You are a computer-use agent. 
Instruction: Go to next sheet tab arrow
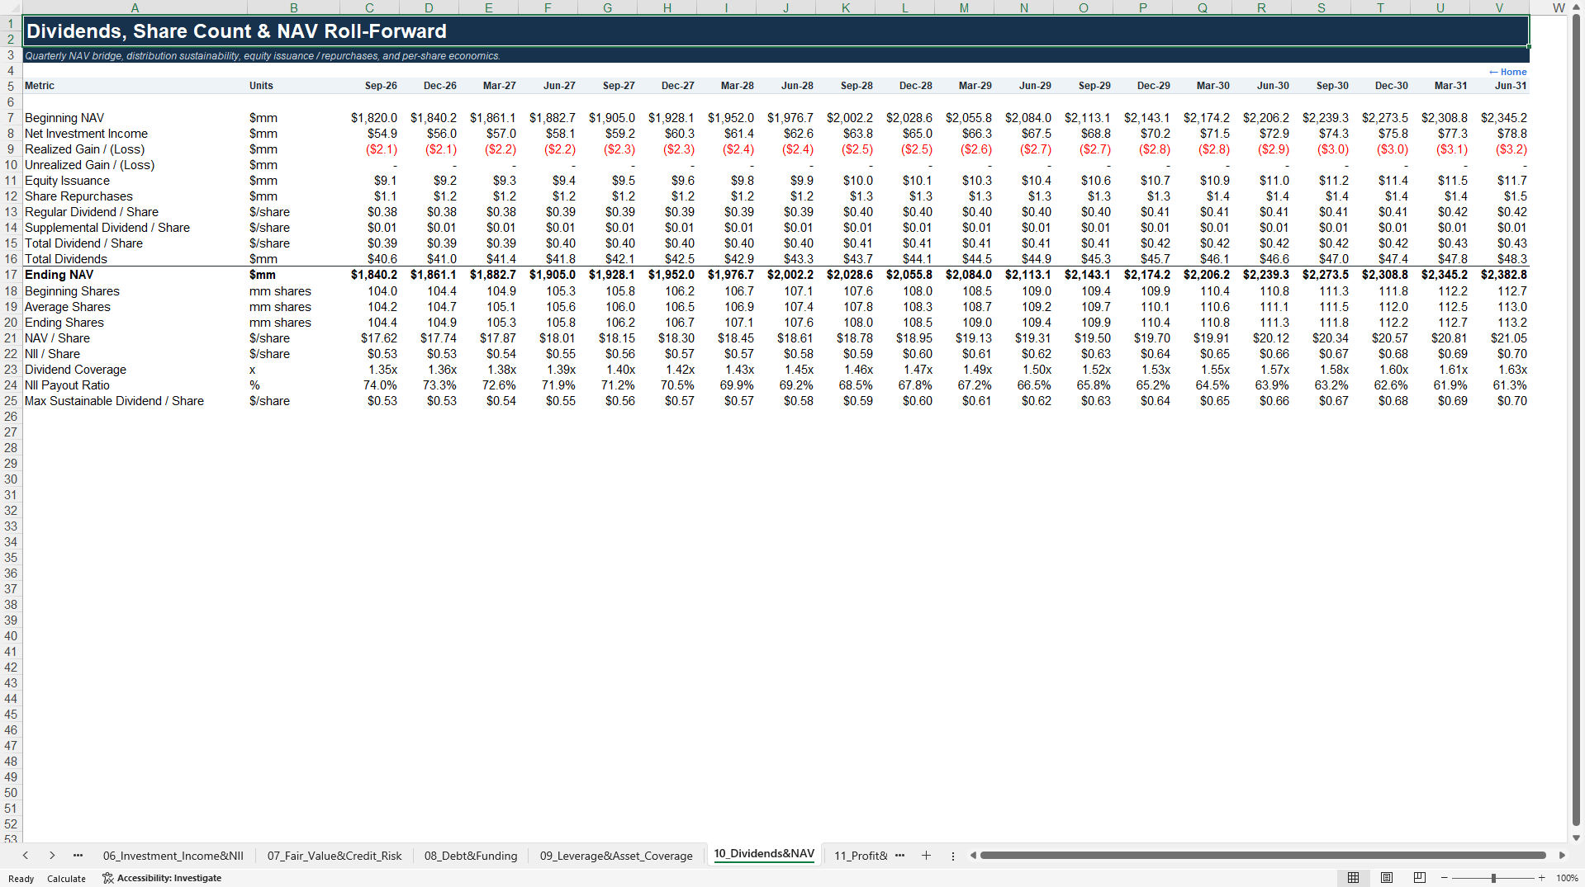tap(52, 856)
